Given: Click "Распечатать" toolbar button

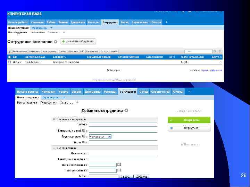Looking at the screenshot, I should coord(92,51).
